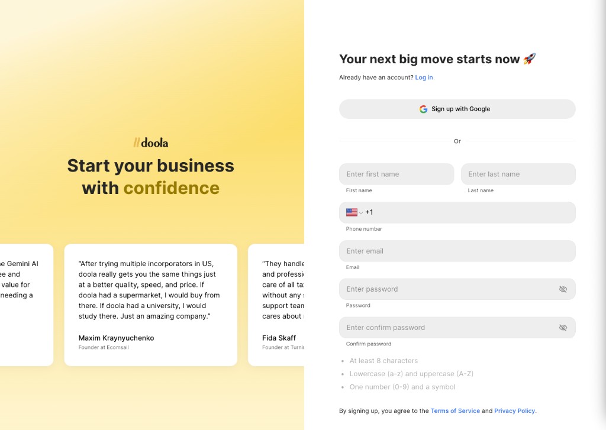Click the rocket emoji in the heading
Screen dimensions: 606x430
click(530, 59)
